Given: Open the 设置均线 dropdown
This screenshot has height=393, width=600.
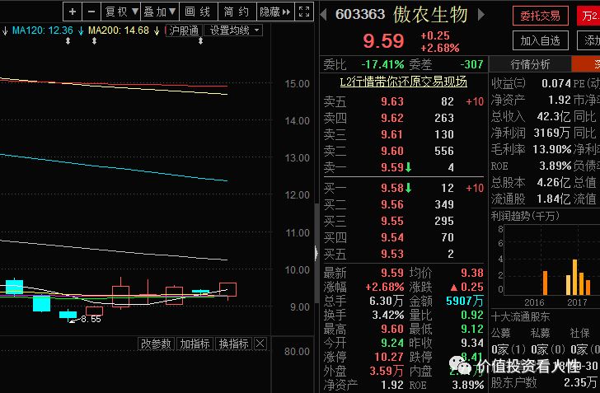Looking at the screenshot, I should (234, 30).
